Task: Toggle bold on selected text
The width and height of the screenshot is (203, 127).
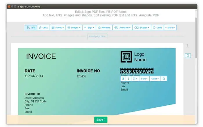Action: [x=123, y=79]
